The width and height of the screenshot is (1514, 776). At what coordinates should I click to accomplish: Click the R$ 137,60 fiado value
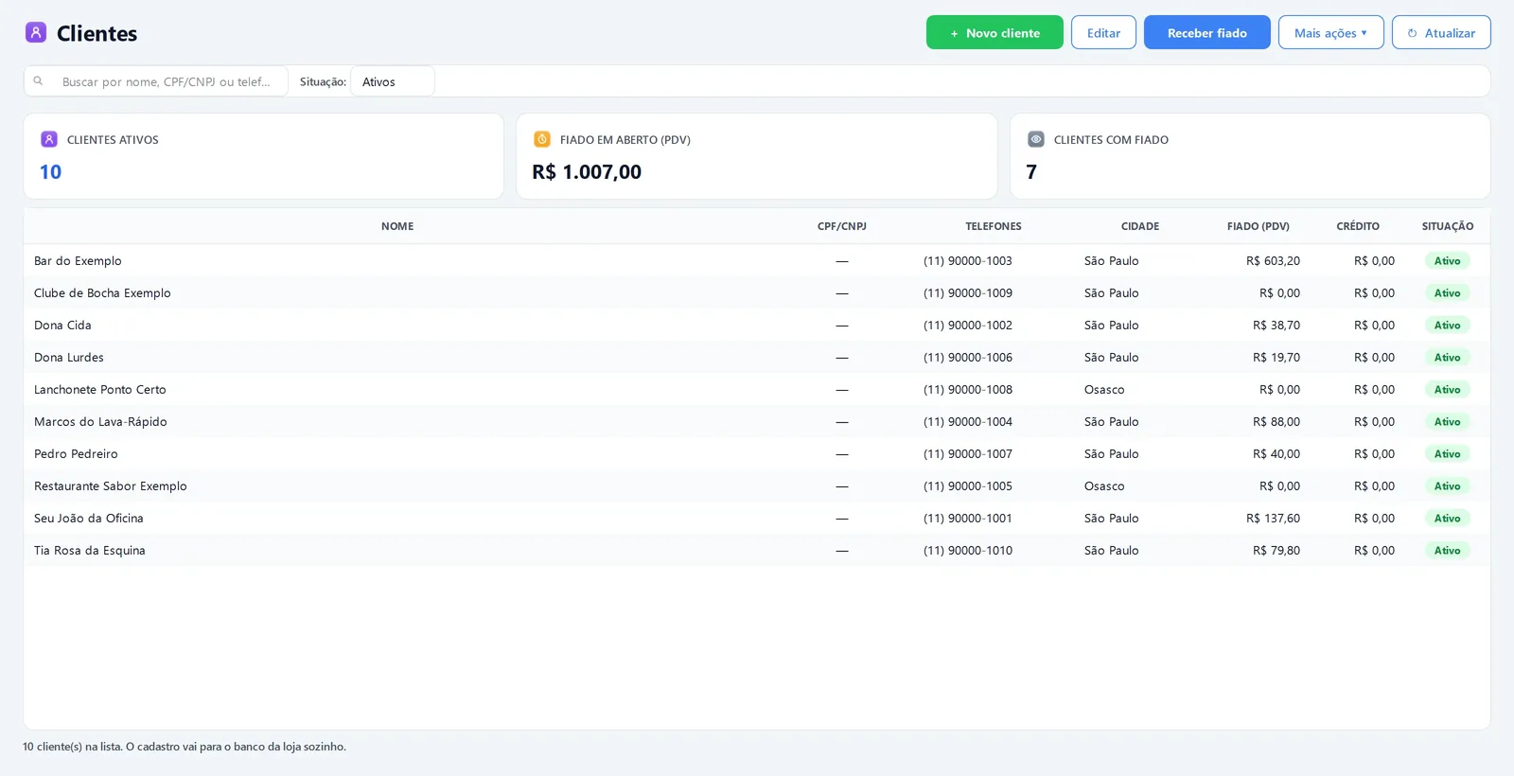coord(1273,518)
